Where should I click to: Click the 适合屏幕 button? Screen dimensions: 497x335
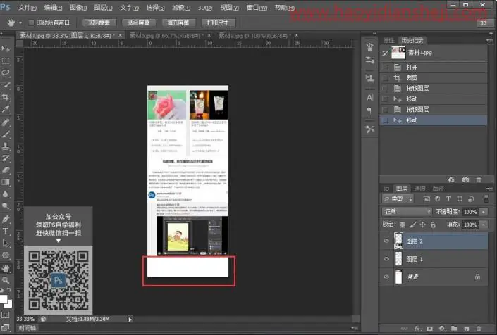[138, 23]
